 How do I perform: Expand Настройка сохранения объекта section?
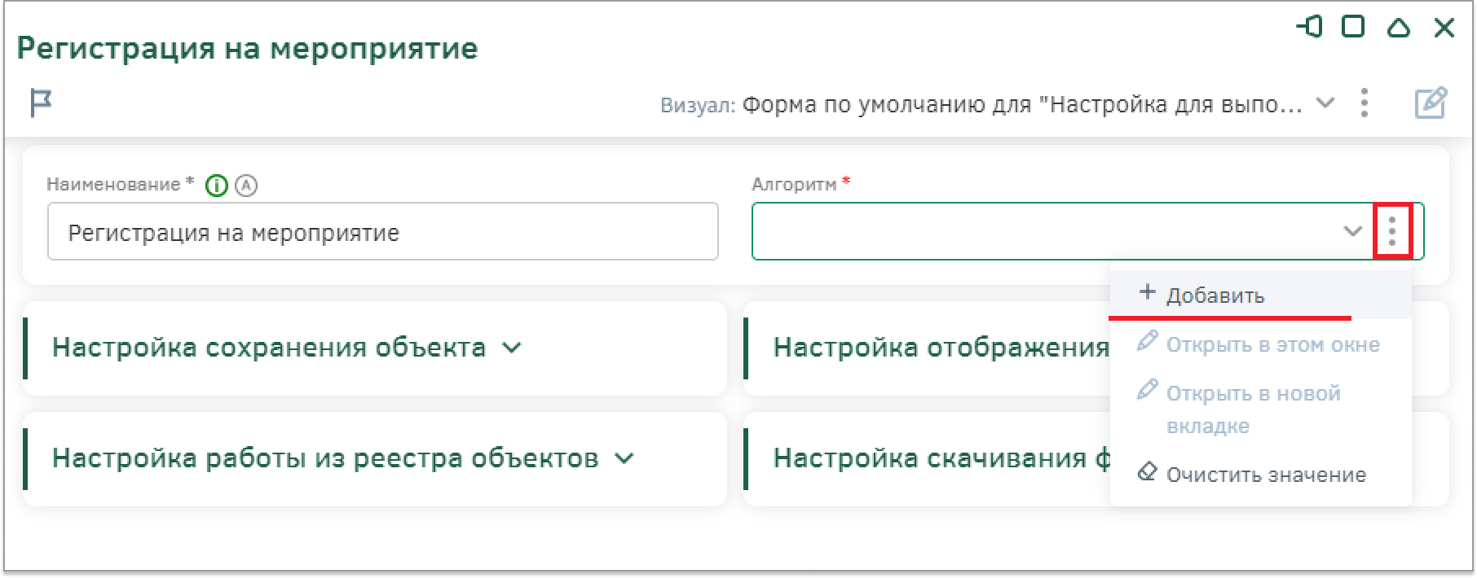click(x=286, y=348)
